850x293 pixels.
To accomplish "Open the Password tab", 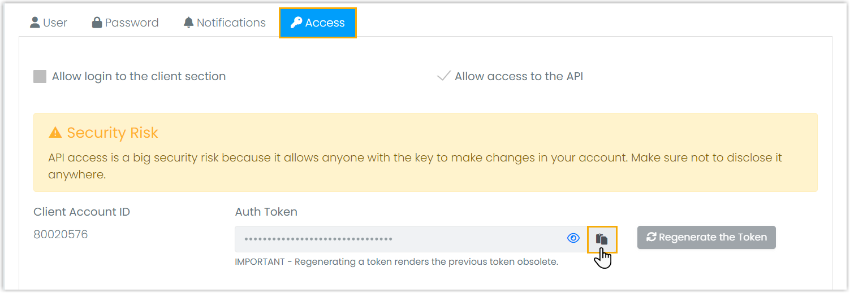I will (132, 23).
